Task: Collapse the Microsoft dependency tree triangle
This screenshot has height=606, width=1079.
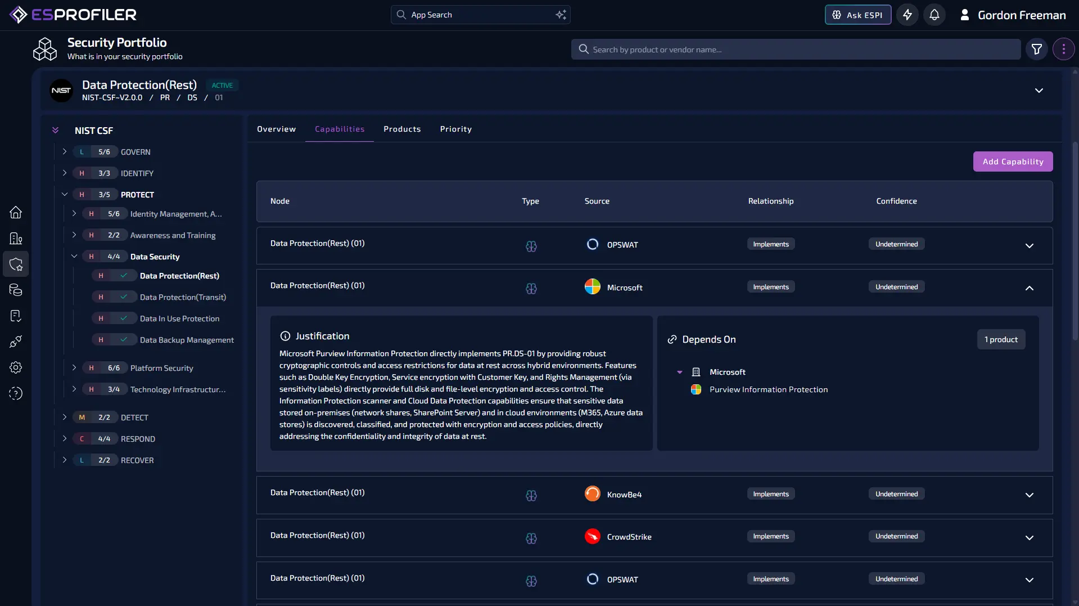Action: coord(680,372)
